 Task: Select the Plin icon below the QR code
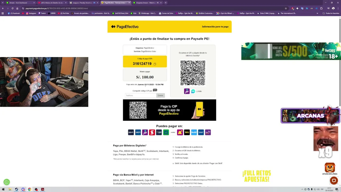tap(193, 91)
